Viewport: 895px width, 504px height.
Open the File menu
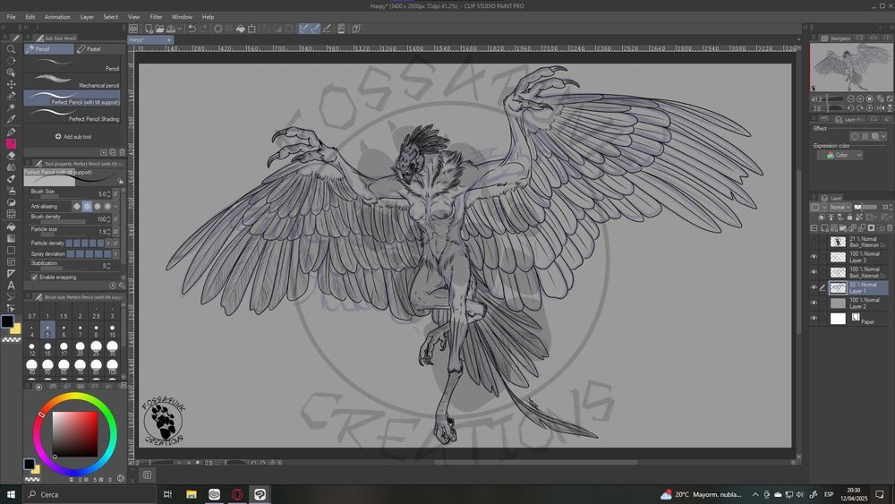(11, 17)
